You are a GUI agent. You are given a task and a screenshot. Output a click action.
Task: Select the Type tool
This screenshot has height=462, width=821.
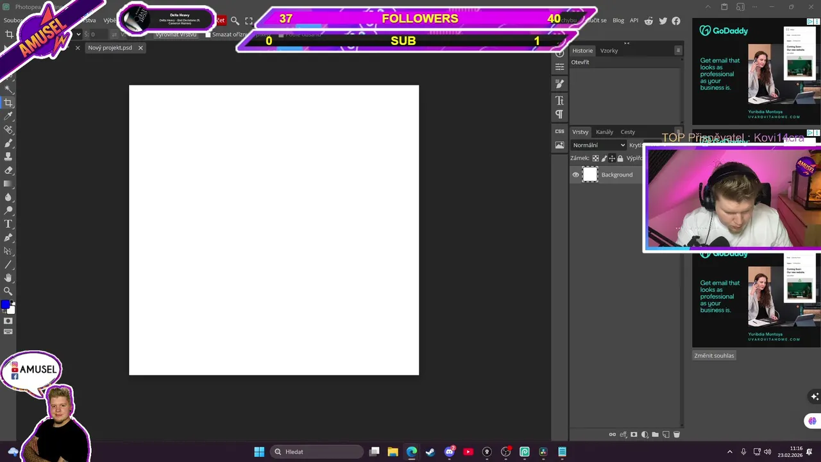8,224
